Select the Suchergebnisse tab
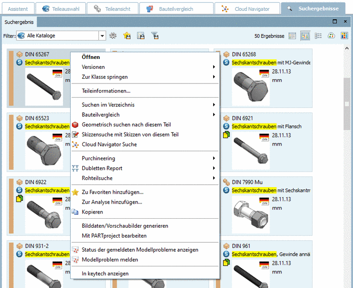The height and width of the screenshot is (288, 353). point(313,8)
